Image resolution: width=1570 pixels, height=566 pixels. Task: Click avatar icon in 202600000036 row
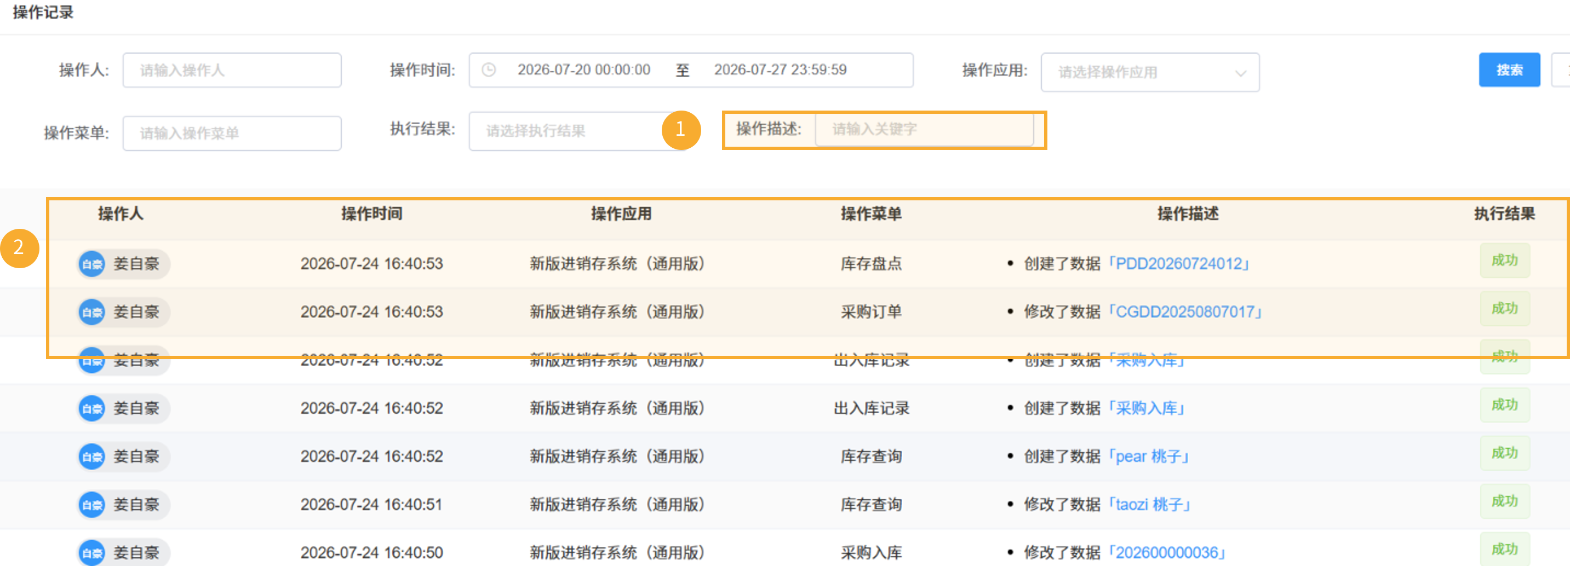pyautogui.click(x=92, y=553)
